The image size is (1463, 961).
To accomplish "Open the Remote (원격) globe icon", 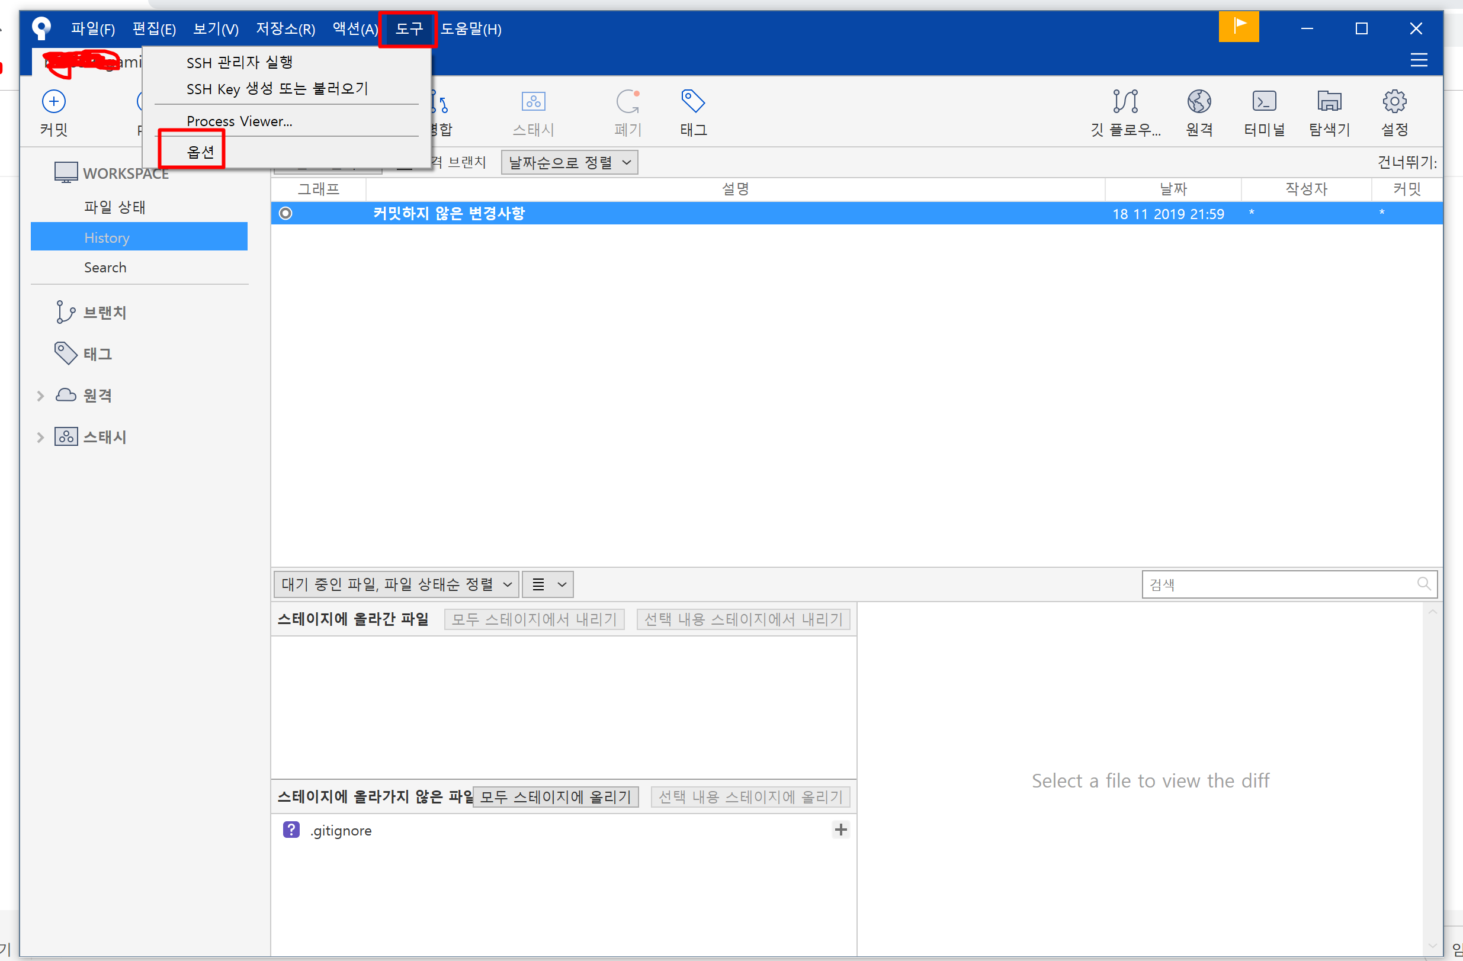I will 1199,102.
